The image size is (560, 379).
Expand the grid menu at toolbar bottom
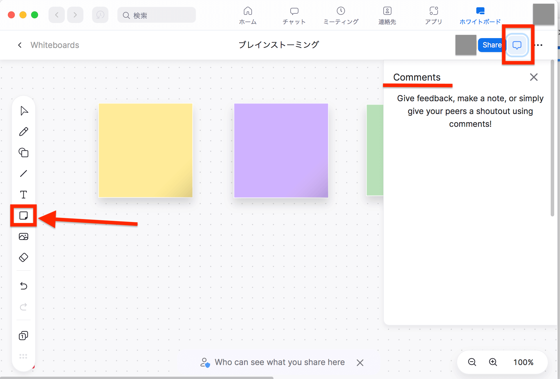click(x=23, y=356)
